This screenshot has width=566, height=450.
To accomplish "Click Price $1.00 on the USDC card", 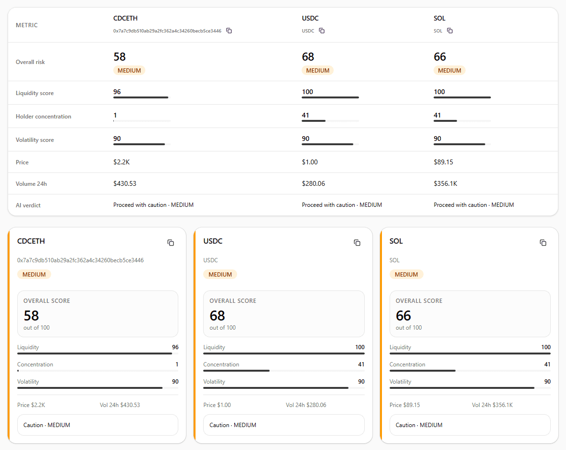I will click(x=217, y=405).
